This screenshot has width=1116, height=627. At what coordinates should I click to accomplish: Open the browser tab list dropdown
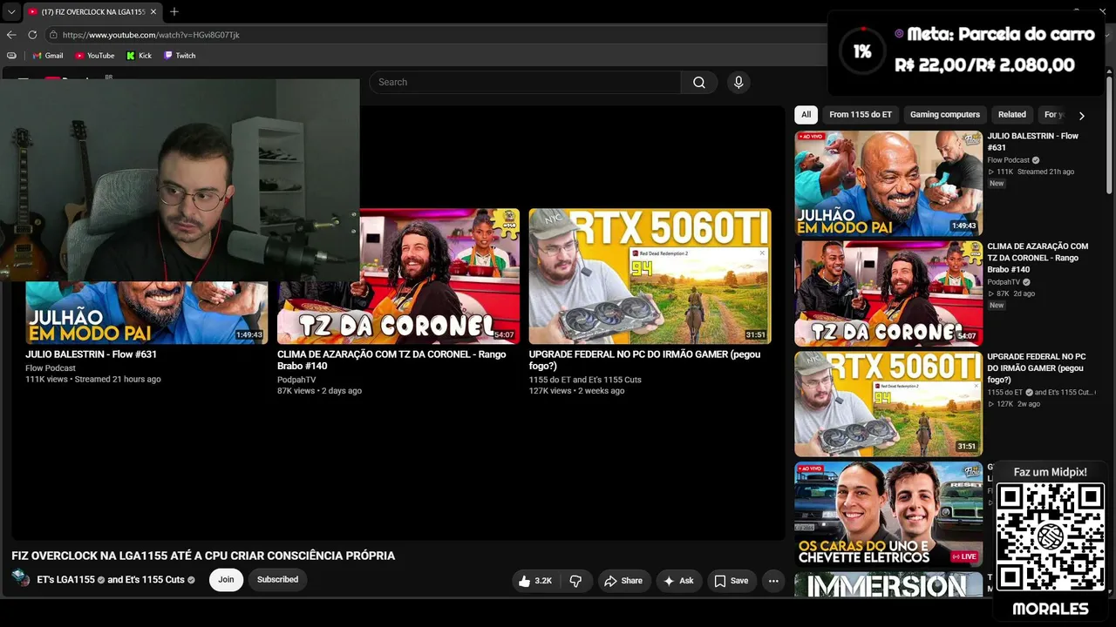point(11,12)
